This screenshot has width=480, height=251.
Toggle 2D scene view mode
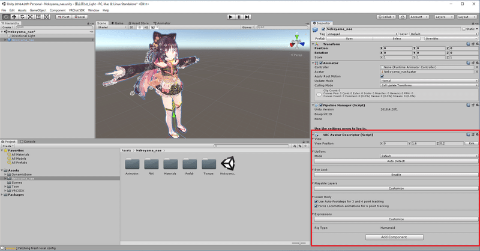pyautogui.click(x=131, y=27)
